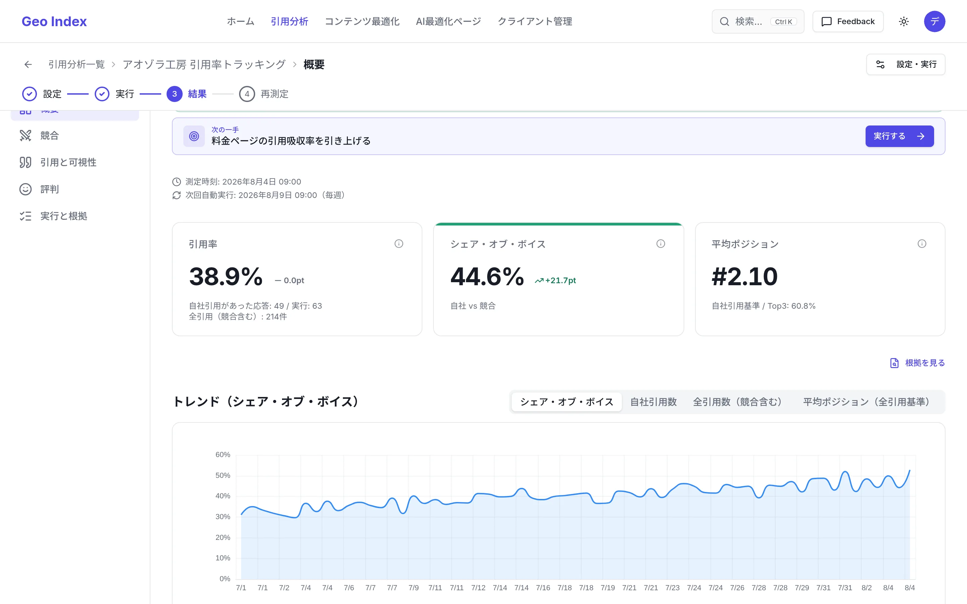Open the 引用分析 nav item
The width and height of the screenshot is (967, 604).
289,21
